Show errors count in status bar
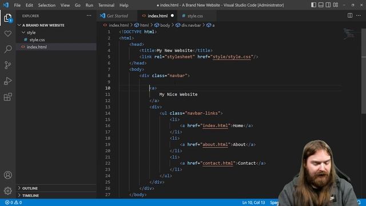Screen dimensions: 366x206 (x=9, y=203)
